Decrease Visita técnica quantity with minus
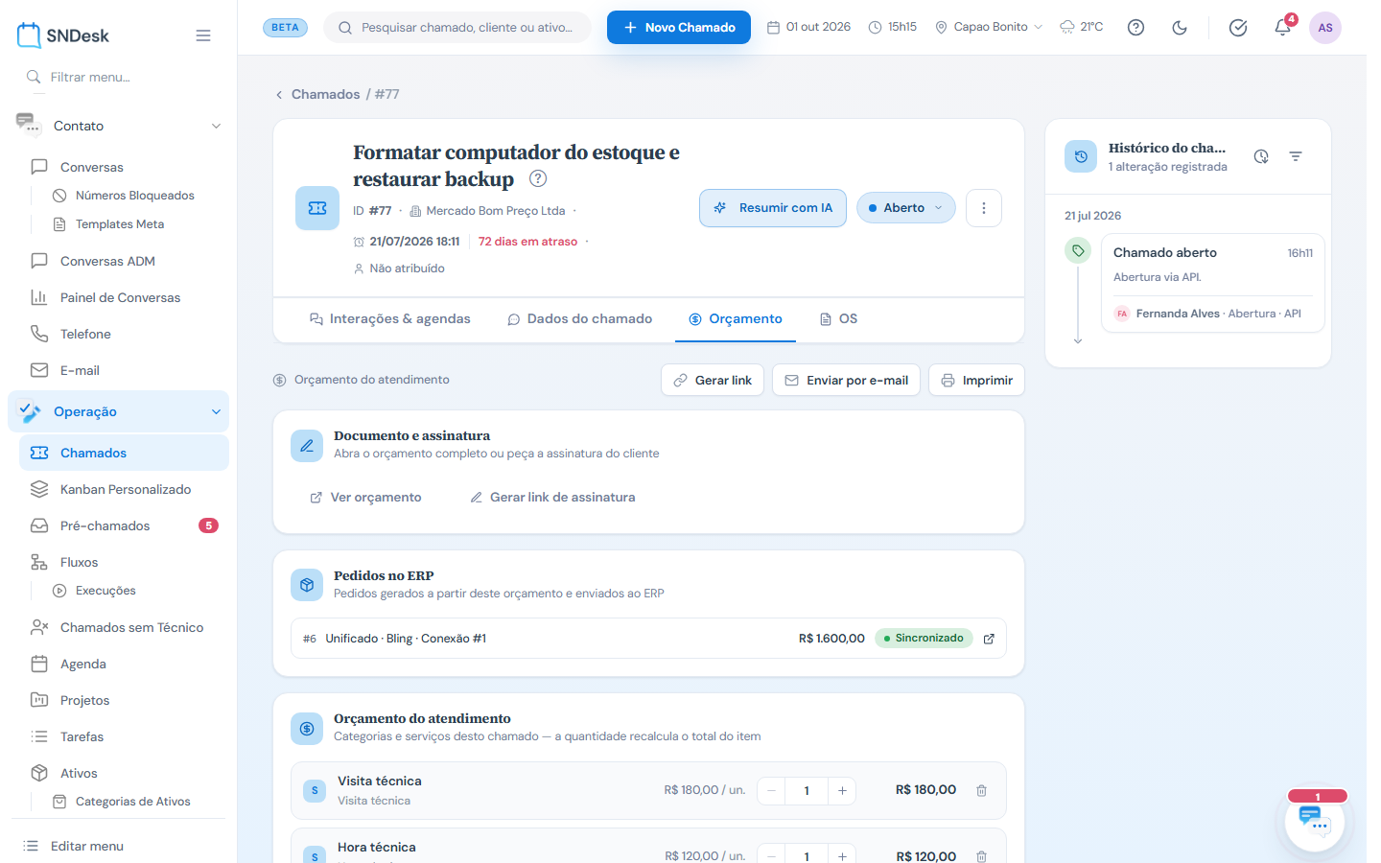Screen dimensions: 1381x863 pos(771,791)
